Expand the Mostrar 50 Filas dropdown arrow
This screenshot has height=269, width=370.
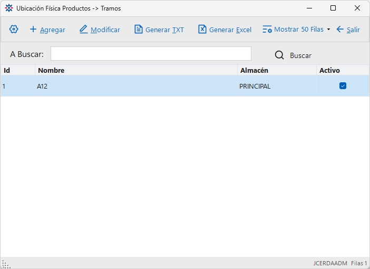(328, 30)
